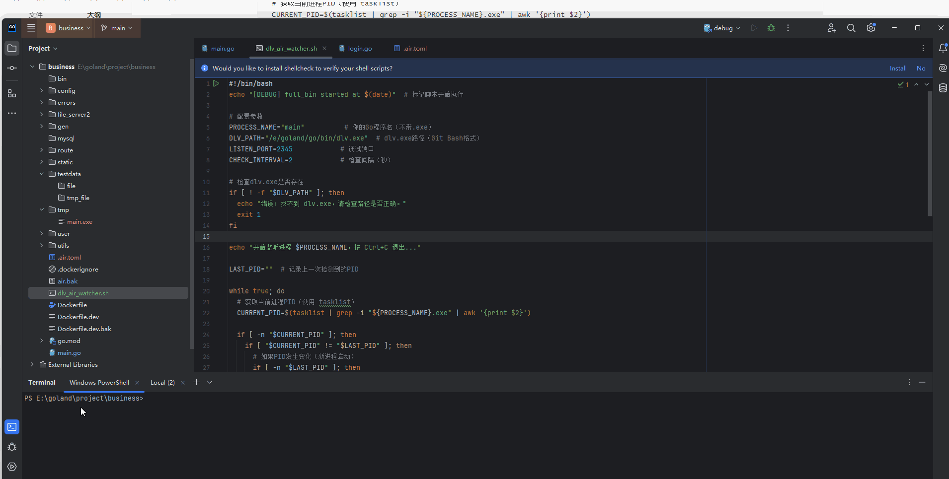949x479 pixels.
Task: Open Code With Me collaboration icon
Action: pos(832,28)
